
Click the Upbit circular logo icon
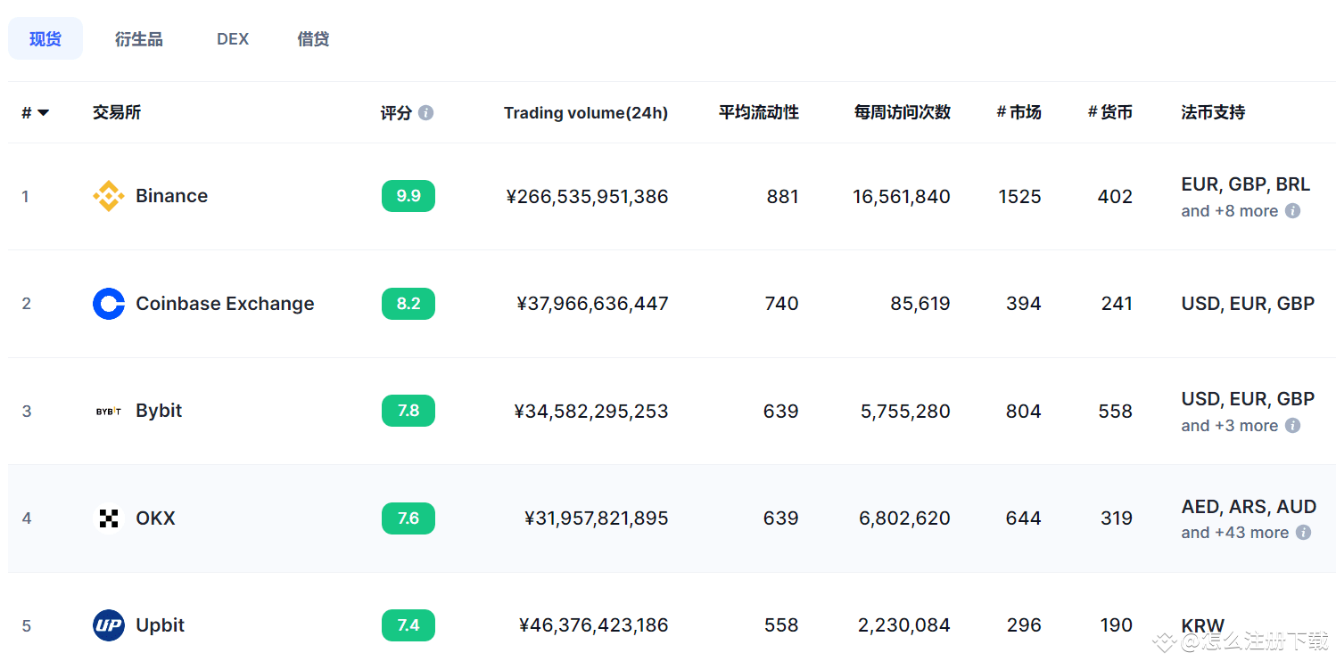[107, 625]
